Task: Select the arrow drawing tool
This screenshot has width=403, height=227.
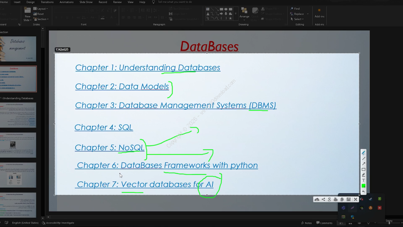Action: pyautogui.click(x=363, y=164)
